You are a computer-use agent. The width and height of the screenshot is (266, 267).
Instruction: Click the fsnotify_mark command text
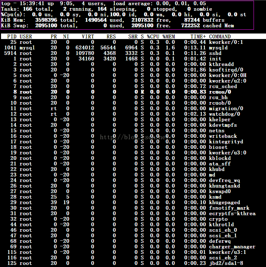229,208
